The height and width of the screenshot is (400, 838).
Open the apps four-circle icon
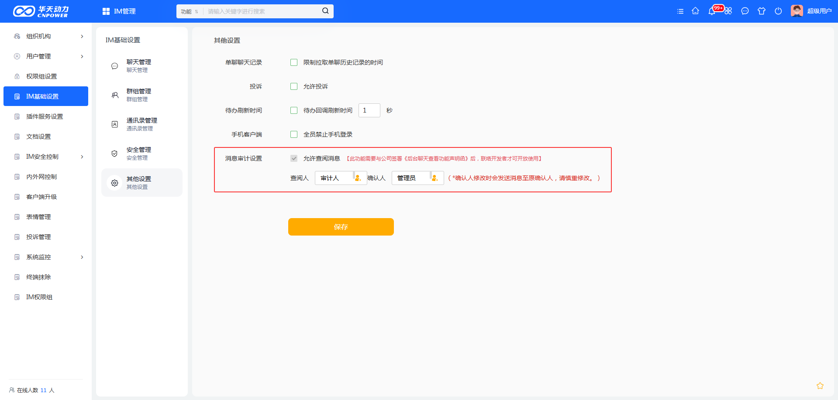point(728,11)
